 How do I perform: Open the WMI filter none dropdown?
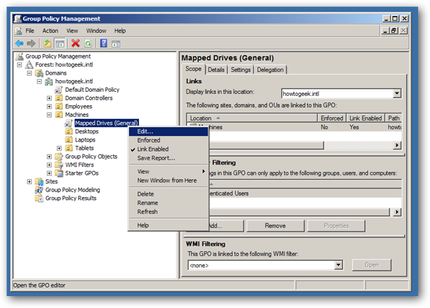[339, 265]
